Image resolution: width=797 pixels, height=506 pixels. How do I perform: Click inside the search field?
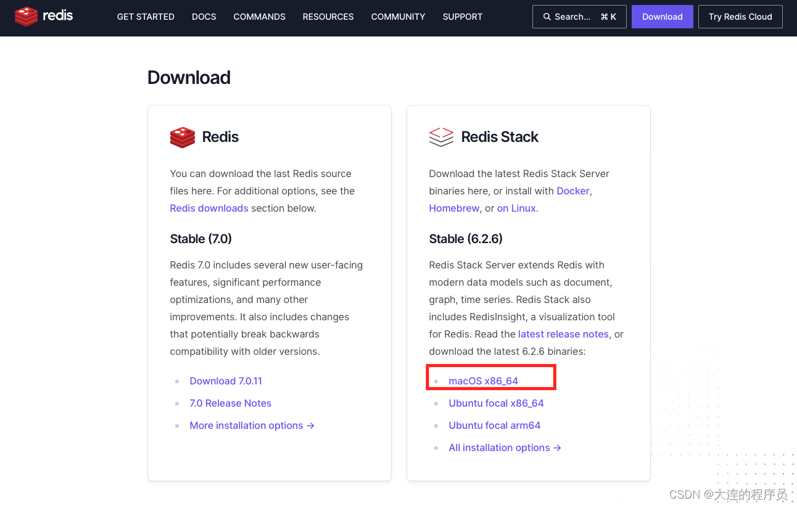(x=577, y=17)
